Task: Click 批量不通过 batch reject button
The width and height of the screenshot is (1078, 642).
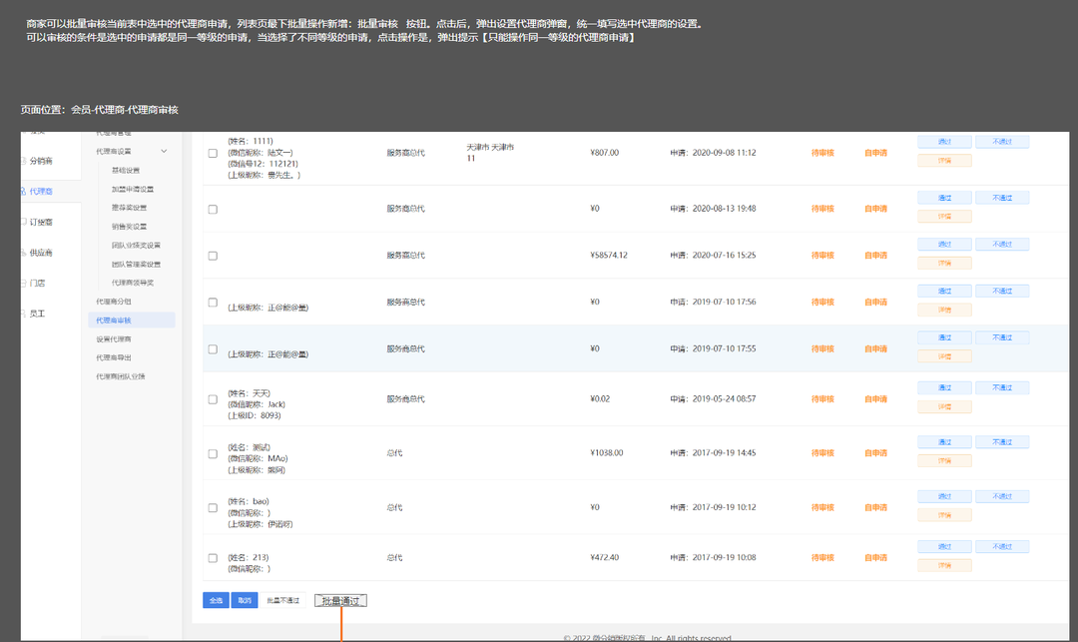Action: point(282,601)
